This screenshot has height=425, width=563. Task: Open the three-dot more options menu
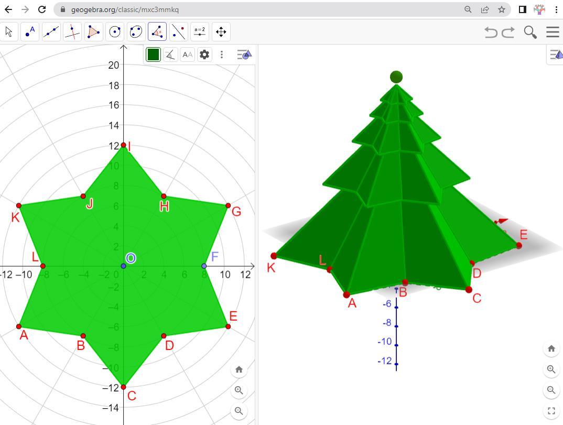click(x=222, y=55)
